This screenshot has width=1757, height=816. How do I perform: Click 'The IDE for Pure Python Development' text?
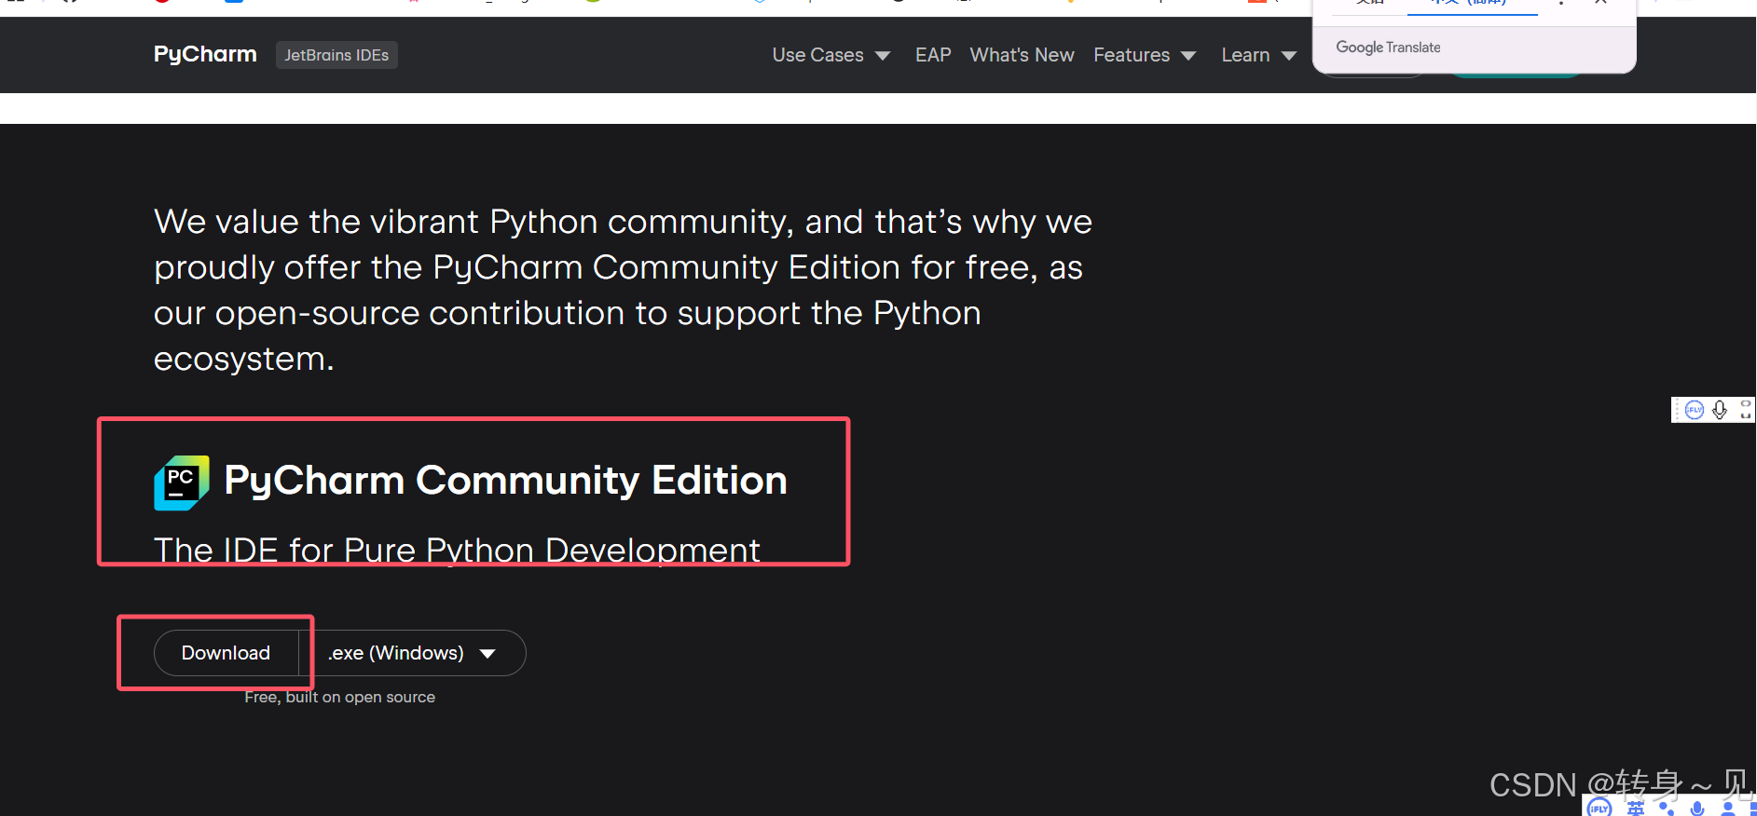(x=457, y=550)
